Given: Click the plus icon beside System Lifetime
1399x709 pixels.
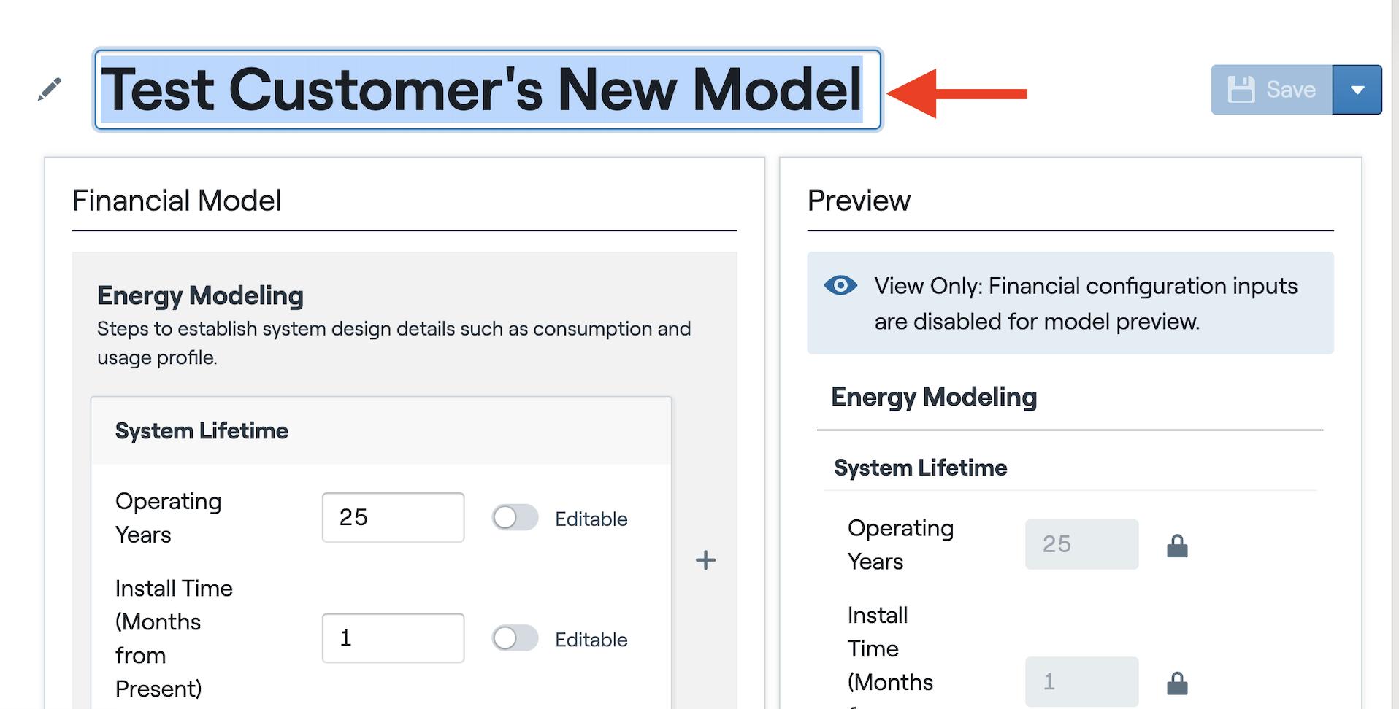Looking at the screenshot, I should (705, 560).
